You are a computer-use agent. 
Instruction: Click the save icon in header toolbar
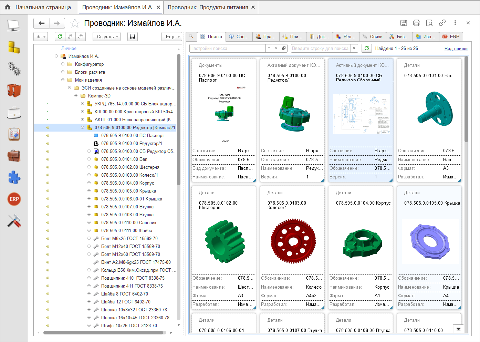[x=404, y=23]
